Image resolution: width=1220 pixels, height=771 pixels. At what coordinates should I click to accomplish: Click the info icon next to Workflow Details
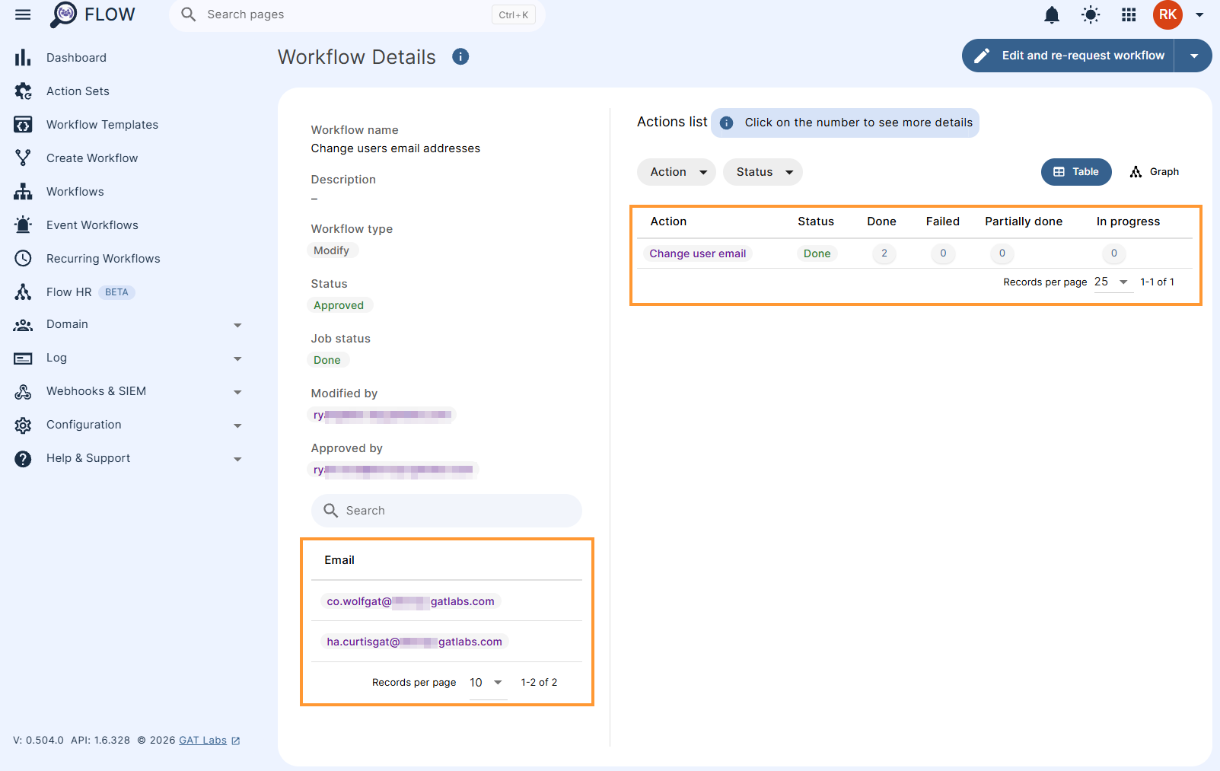pyautogui.click(x=460, y=56)
